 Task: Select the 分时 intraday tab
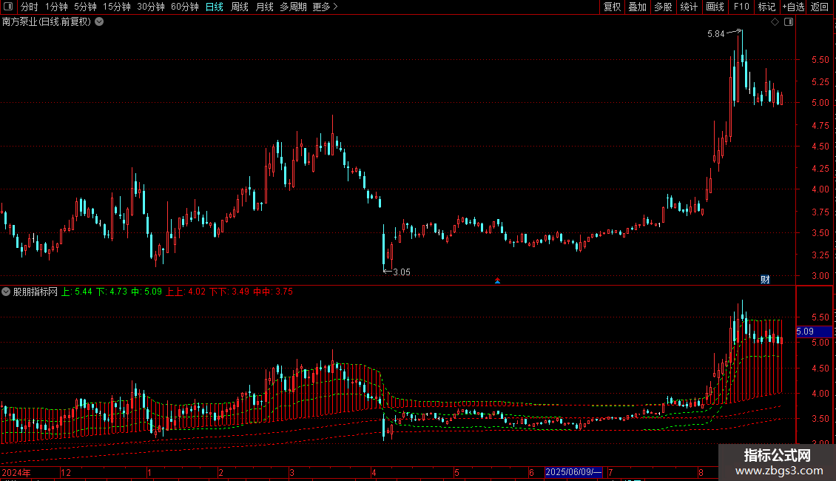click(x=30, y=7)
